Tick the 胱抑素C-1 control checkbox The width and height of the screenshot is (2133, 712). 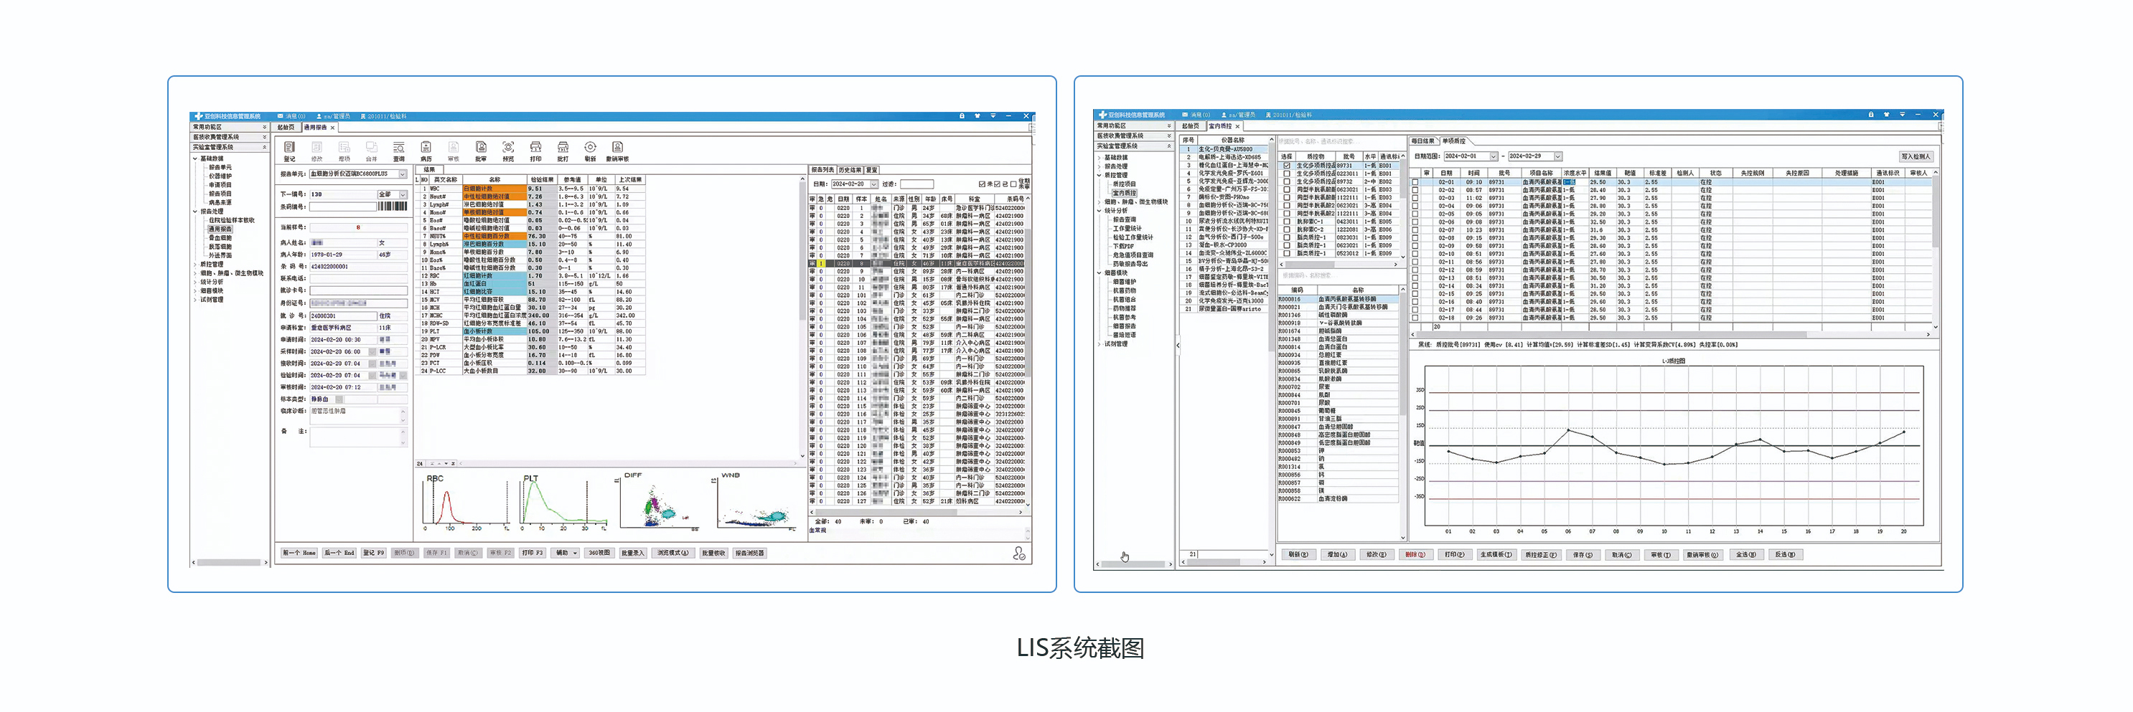pyautogui.click(x=1286, y=222)
